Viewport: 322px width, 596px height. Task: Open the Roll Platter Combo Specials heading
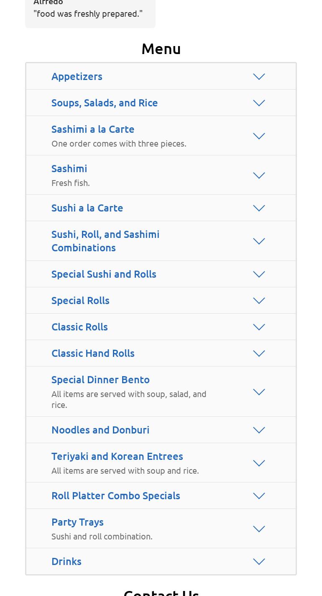116,495
